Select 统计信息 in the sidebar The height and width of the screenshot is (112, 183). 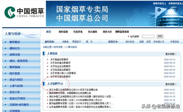[21, 73]
